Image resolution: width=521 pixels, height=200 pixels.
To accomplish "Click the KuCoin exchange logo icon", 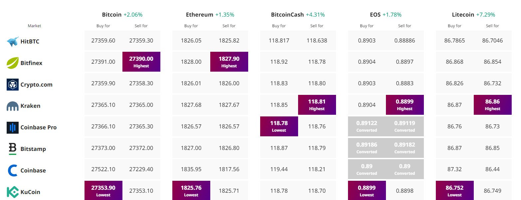I will click(x=13, y=192).
